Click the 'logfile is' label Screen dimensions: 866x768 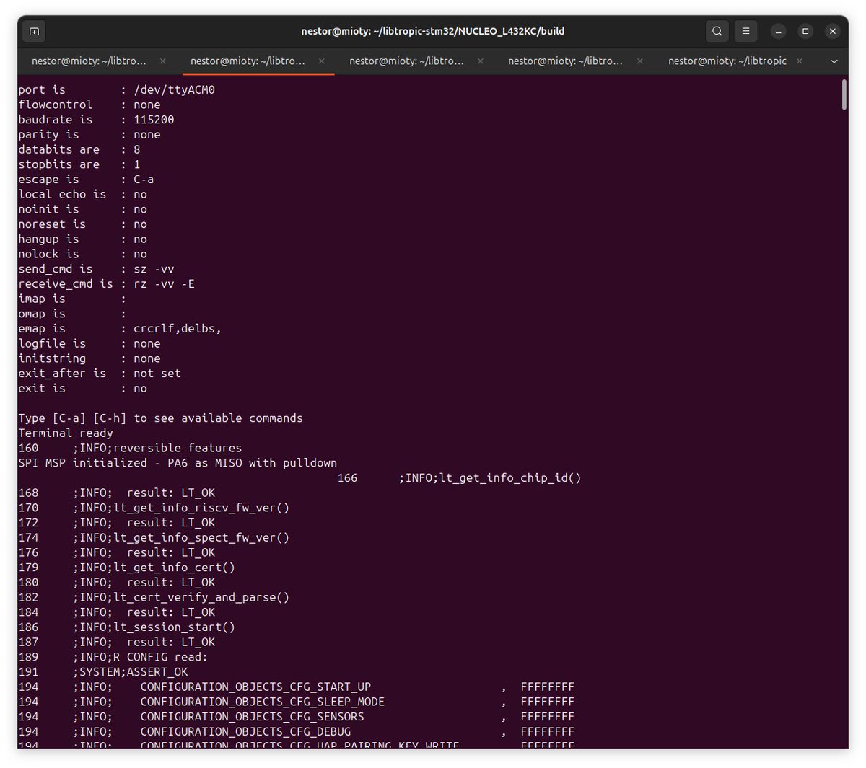52,344
